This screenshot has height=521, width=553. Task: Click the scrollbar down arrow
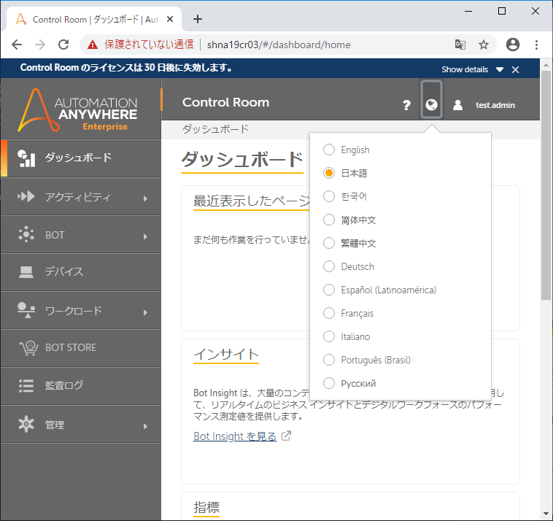[x=546, y=514]
